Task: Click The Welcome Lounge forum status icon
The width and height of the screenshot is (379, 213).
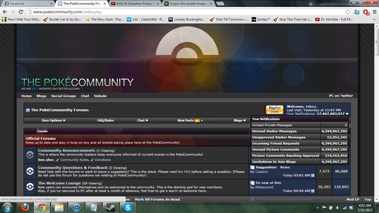Action: pos(30,187)
